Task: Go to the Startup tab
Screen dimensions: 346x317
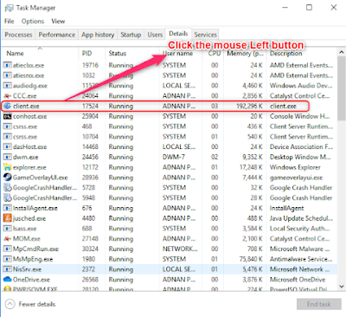Action: pyautogui.click(x=131, y=35)
